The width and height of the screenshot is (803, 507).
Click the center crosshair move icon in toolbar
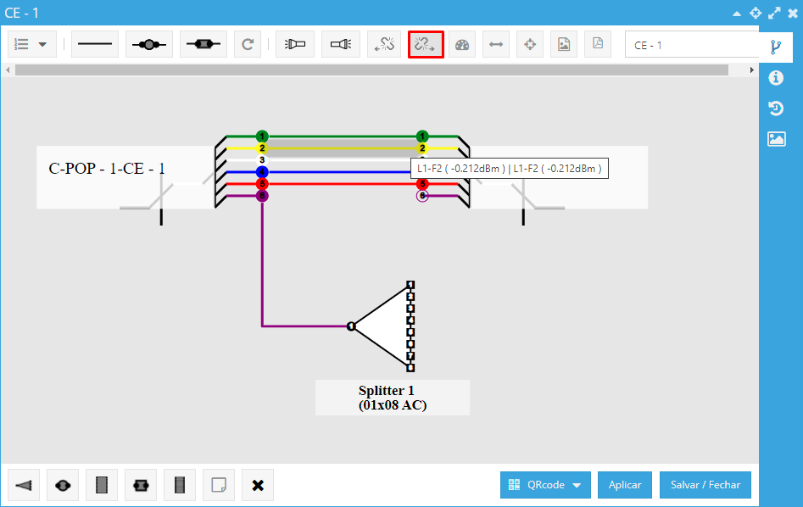click(x=530, y=45)
